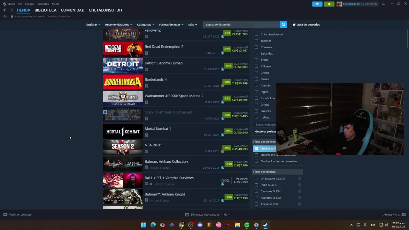Reload the store page
This screenshot has height=230, width=409.
(x=5, y=16)
